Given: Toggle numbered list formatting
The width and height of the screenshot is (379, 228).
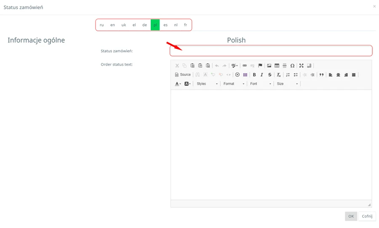Looking at the screenshot, I should tap(288, 75).
